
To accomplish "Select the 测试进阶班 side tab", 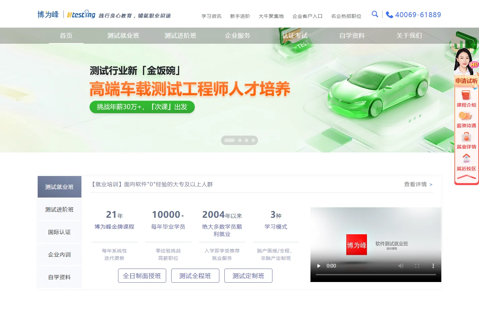I will click(60, 209).
